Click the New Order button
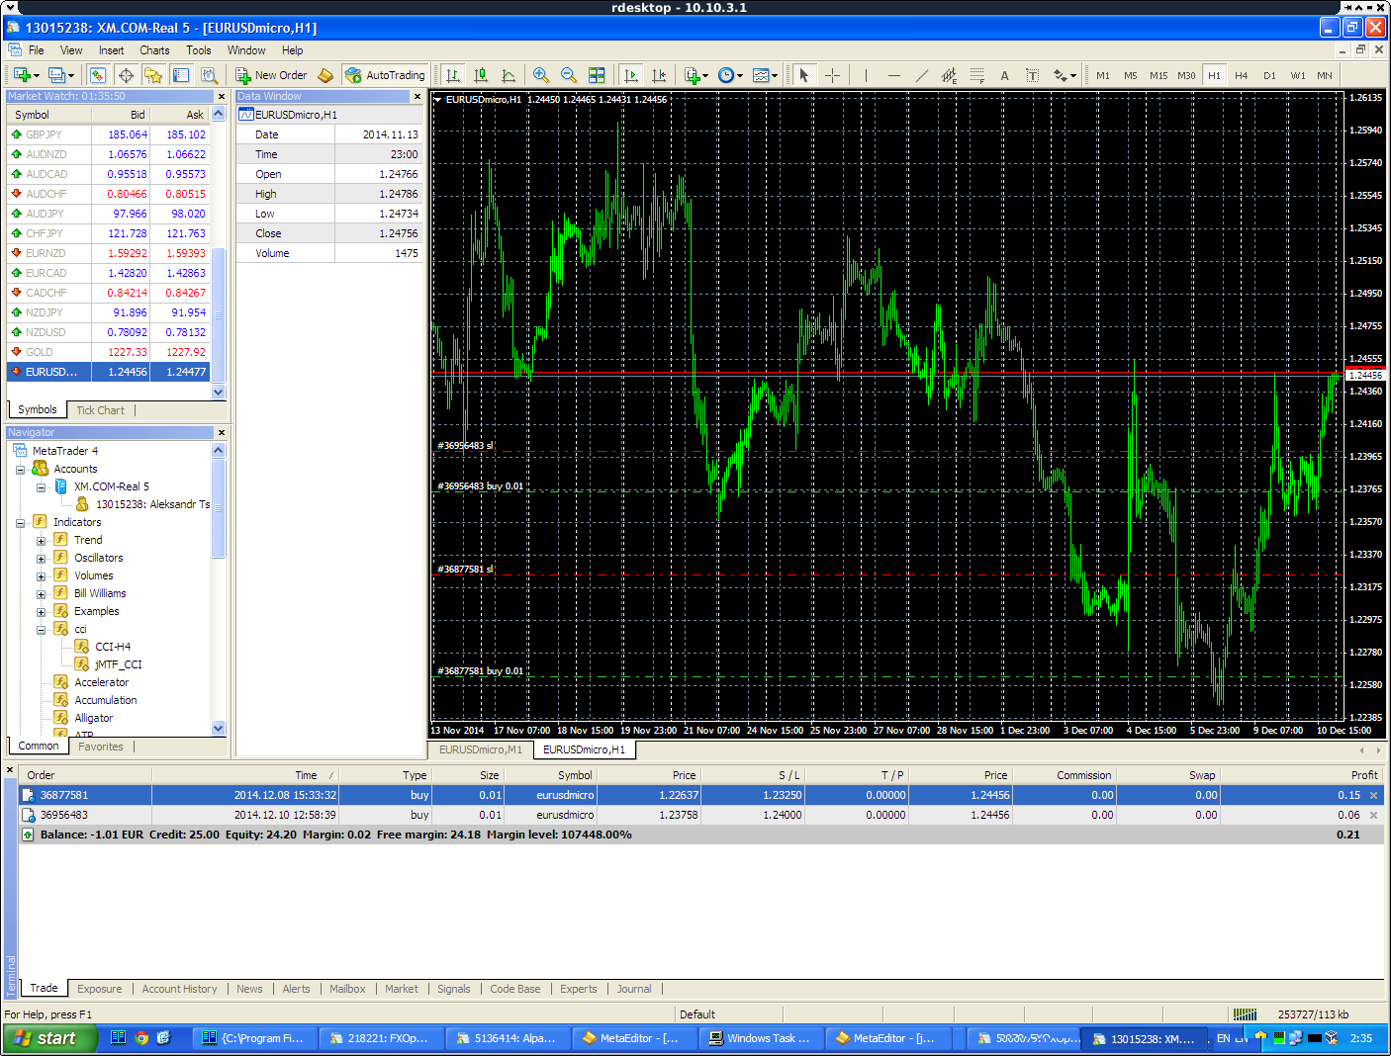This screenshot has height=1056, width=1391. click(272, 75)
